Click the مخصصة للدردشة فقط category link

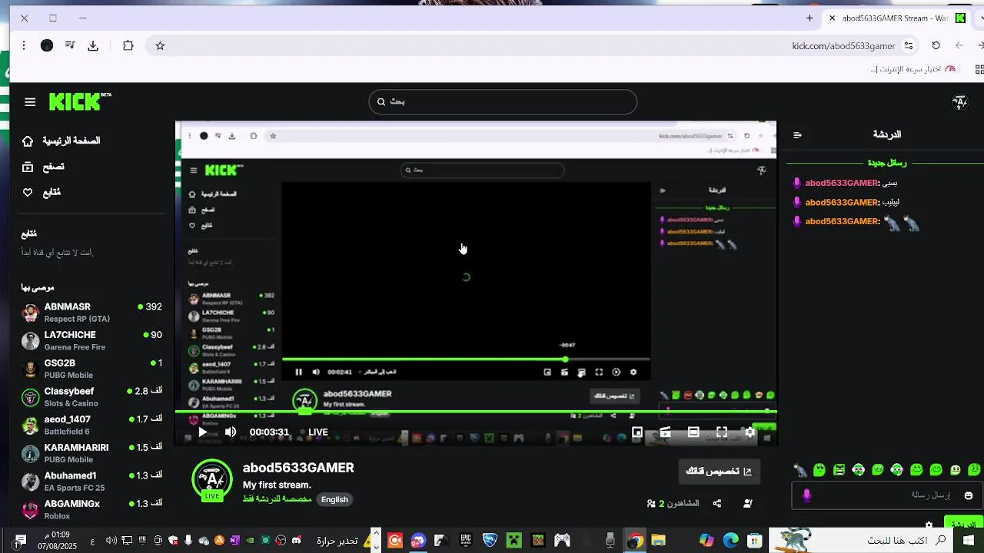pyautogui.click(x=278, y=500)
